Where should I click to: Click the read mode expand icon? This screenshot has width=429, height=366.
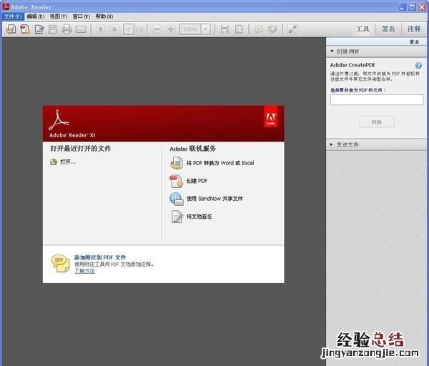[292, 29]
